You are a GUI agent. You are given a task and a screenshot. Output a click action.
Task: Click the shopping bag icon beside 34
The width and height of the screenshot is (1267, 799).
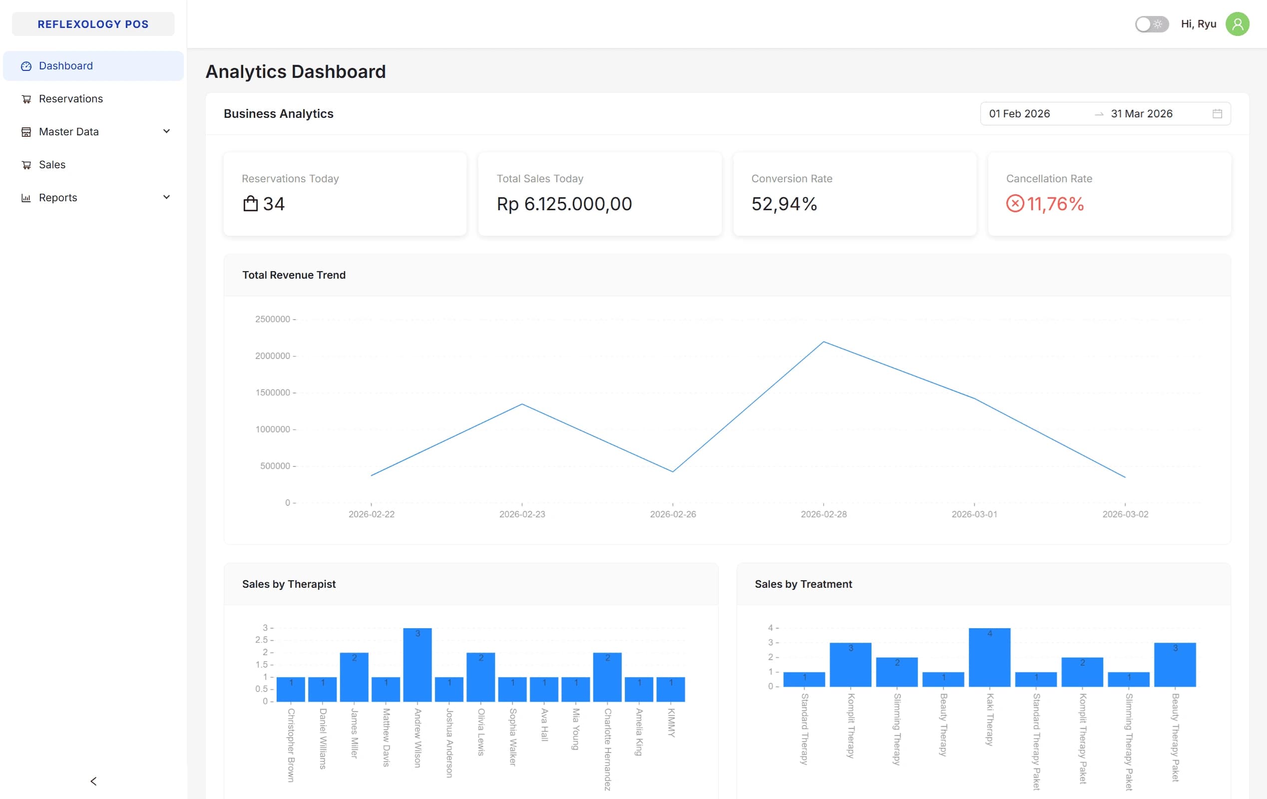(x=251, y=204)
